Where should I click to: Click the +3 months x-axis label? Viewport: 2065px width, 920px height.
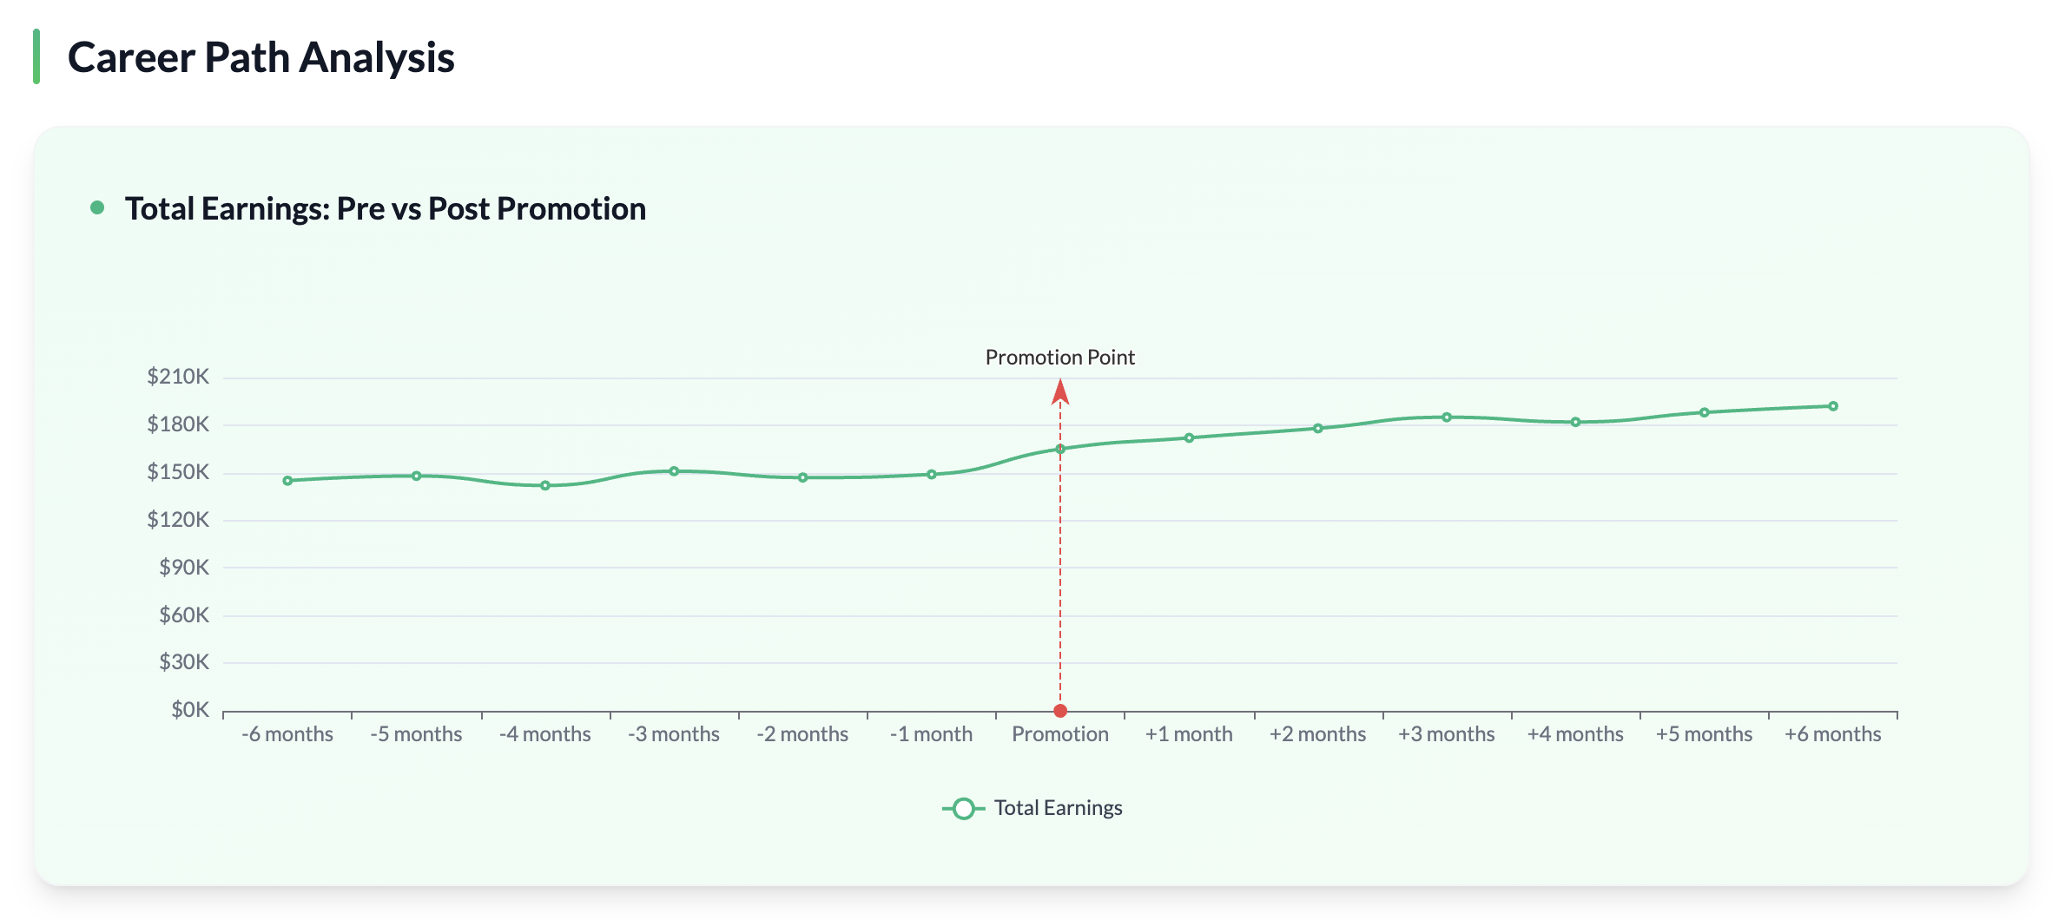1447,734
